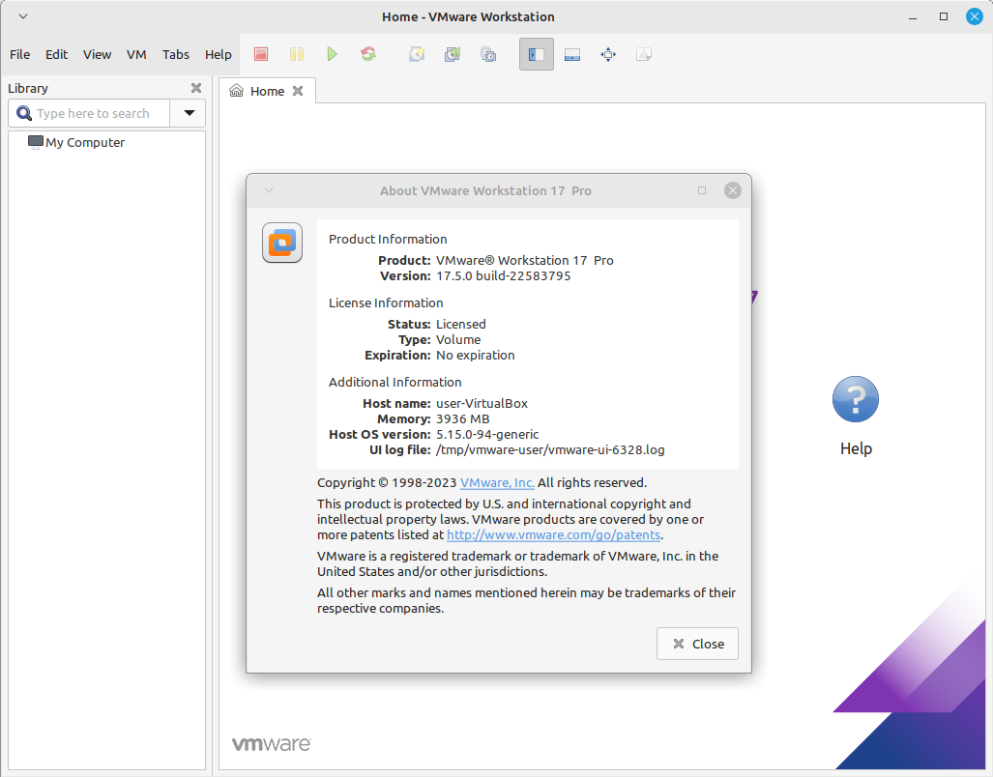
Task: Click the No expiration text
Action: point(476,355)
